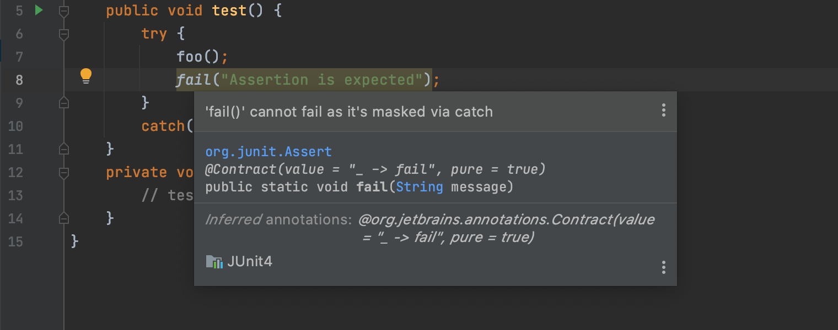Viewport: 838px width, 330px height.
Task: Open the yellow lightbulb quick-fix icon
Action: point(86,76)
